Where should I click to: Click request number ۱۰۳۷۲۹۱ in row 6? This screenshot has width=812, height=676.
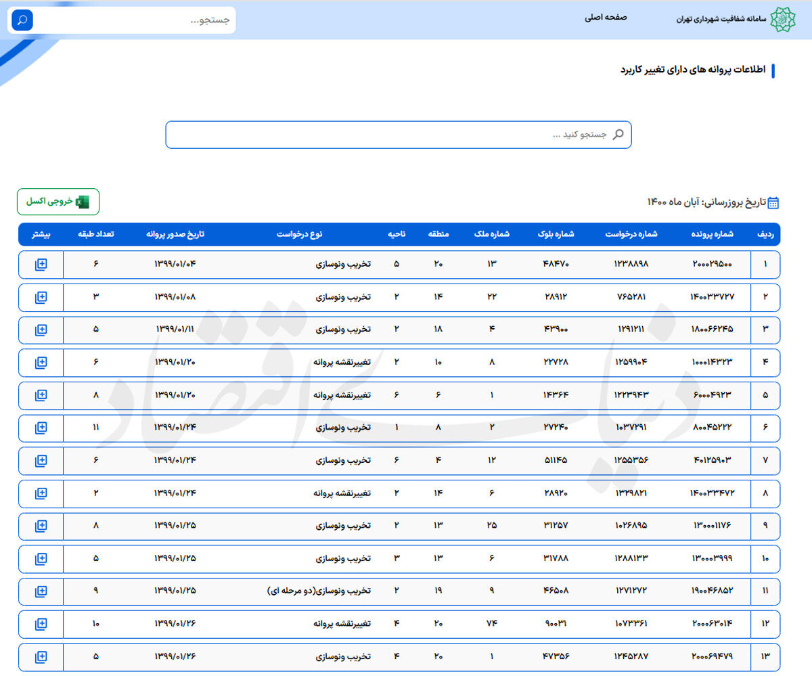tap(631, 428)
